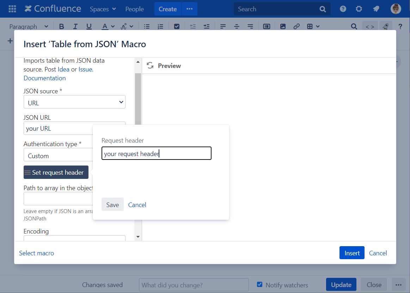Open the app switcher grid icon
Screen dimensions: 410x293
click(x=12, y=9)
